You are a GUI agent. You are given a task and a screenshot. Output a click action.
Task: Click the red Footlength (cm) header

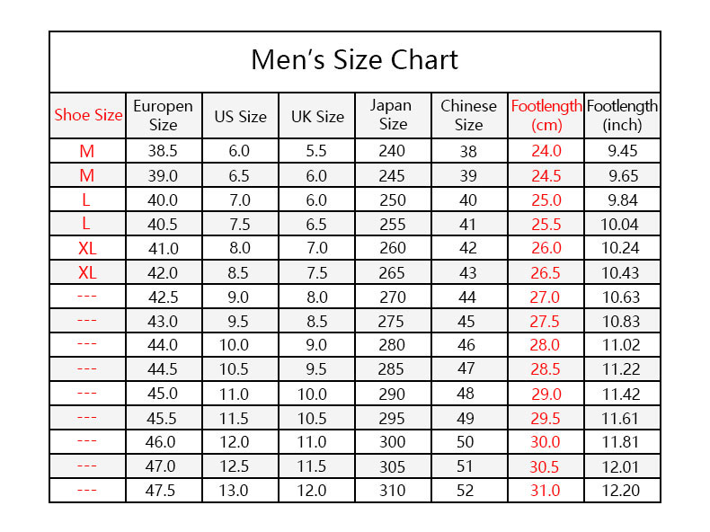tap(546, 115)
